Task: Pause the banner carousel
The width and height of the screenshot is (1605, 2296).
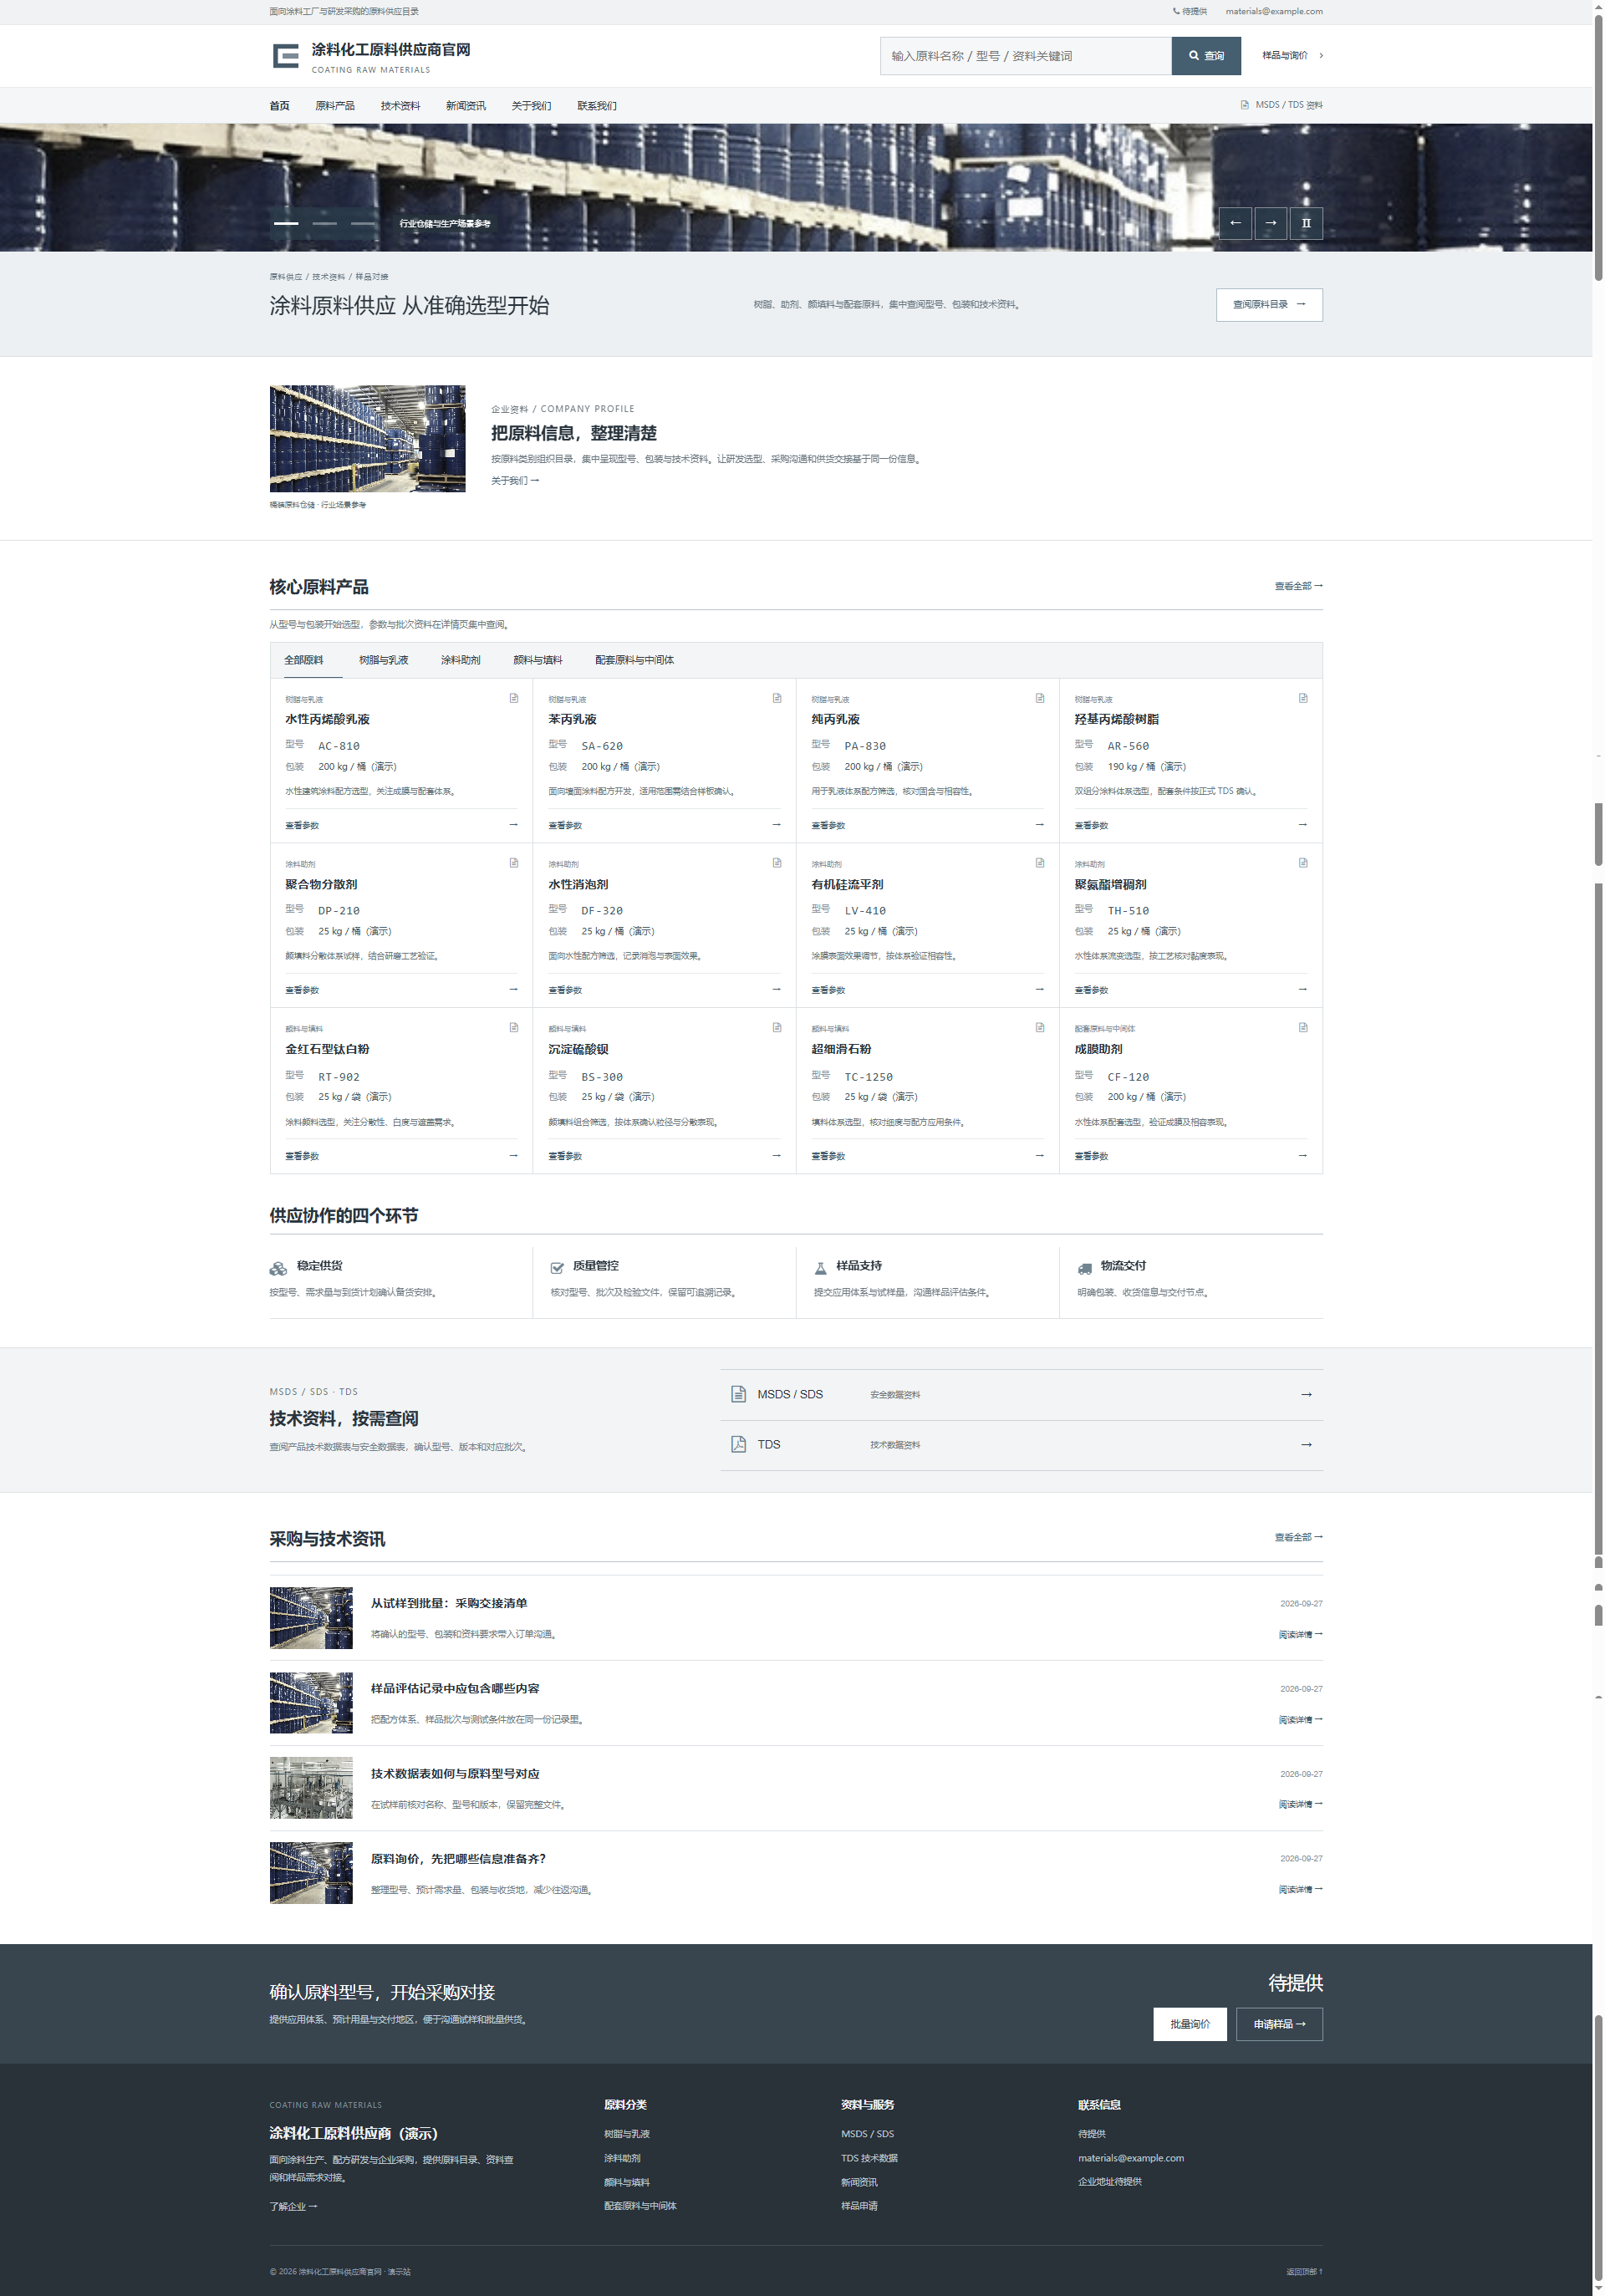Action: click(x=1306, y=223)
